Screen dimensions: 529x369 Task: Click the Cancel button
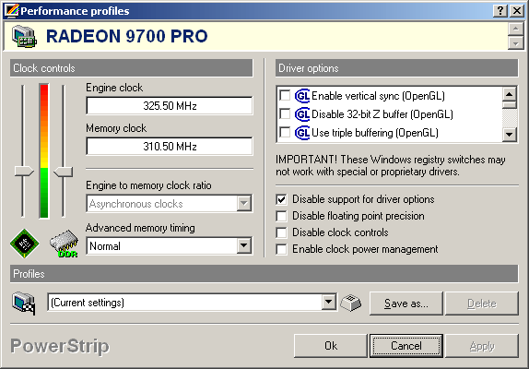point(406,346)
